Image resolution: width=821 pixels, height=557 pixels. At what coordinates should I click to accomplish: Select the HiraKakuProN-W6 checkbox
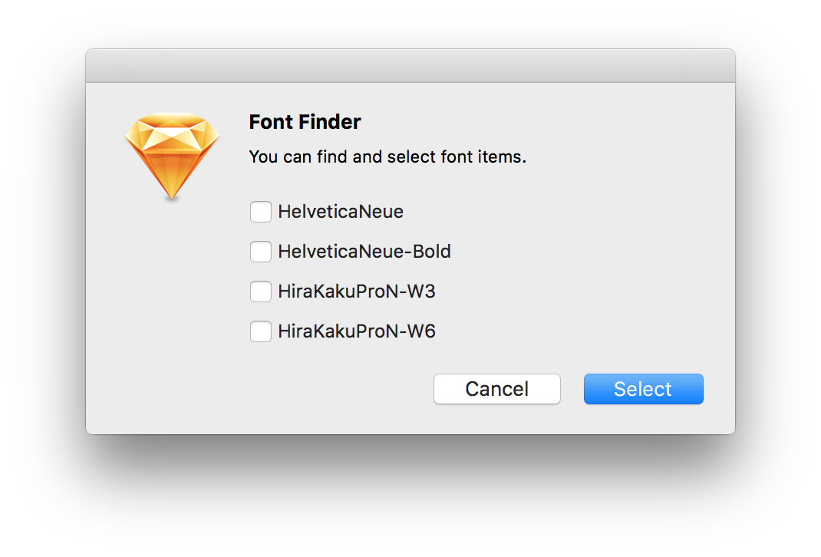pyautogui.click(x=260, y=331)
